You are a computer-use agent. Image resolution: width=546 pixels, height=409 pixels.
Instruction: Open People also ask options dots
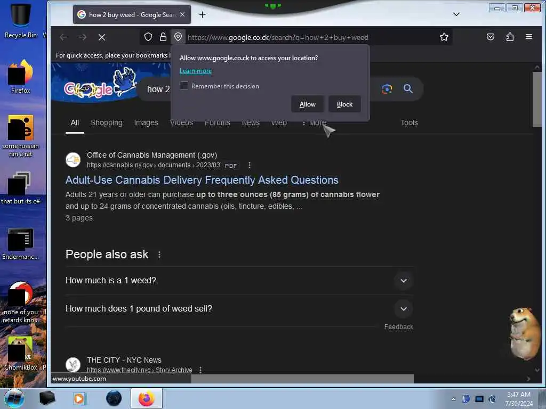coord(159,255)
